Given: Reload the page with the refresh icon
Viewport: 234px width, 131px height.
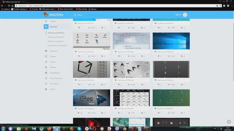Looking at the screenshot, I should click(x=9, y=6).
